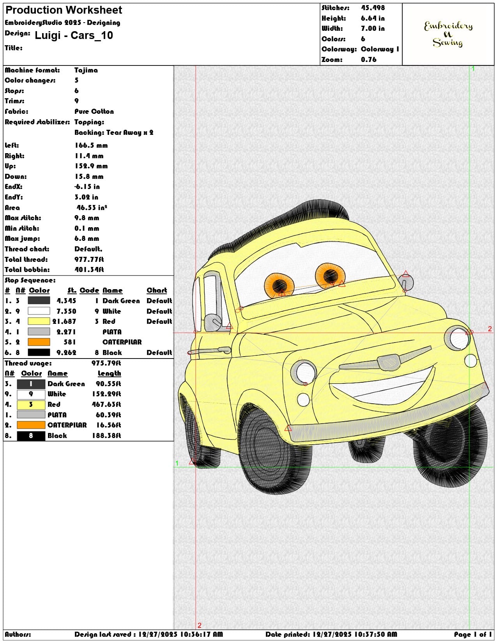Click the Thread usage total 975.79ft
The image size is (497, 643).
coord(106,363)
